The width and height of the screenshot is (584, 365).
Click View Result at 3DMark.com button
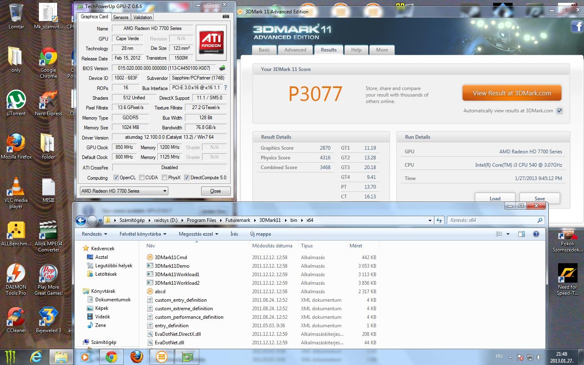point(512,93)
